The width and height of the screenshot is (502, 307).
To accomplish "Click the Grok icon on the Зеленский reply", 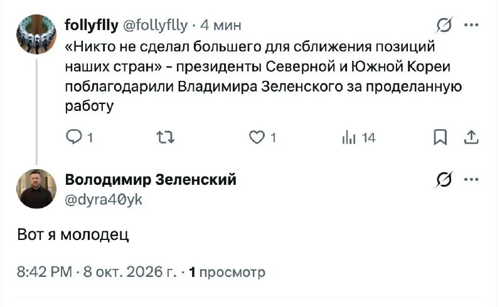I will coord(444,179).
